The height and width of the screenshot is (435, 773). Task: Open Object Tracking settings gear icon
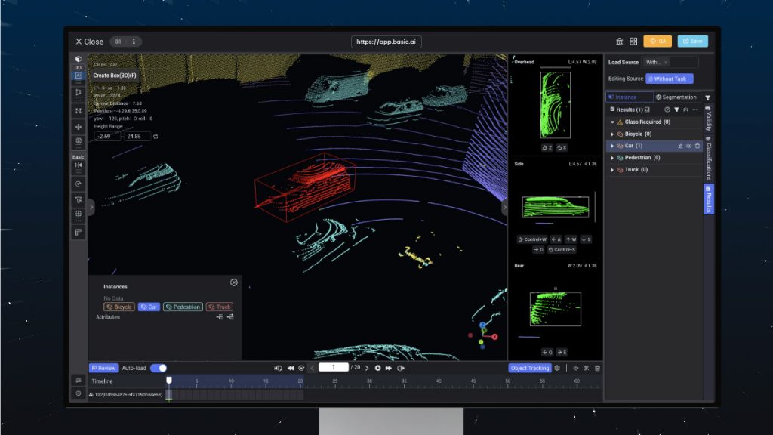tap(558, 368)
